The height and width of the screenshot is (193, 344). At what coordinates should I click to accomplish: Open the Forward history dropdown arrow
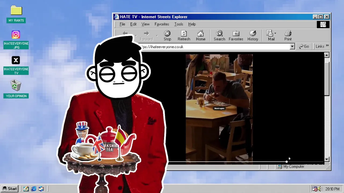point(157,36)
